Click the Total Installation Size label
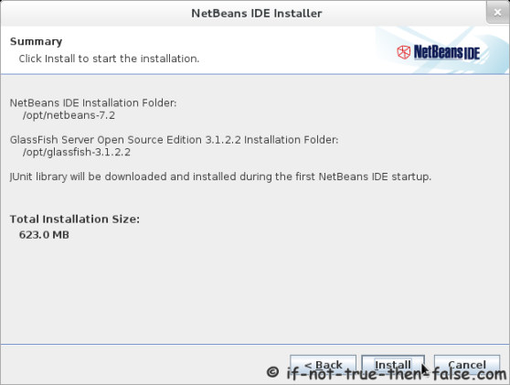This screenshot has height=385, width=510. [75, 219]
